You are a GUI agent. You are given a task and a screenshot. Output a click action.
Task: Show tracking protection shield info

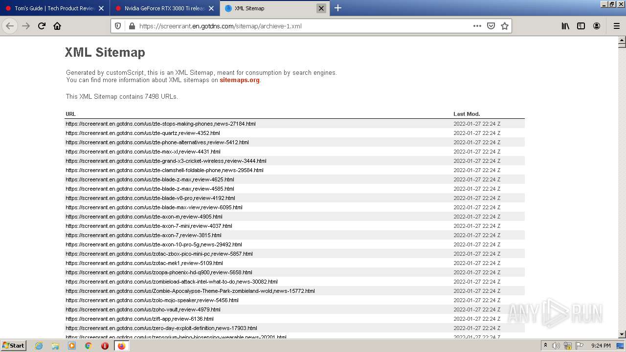[x=118, y=26]
